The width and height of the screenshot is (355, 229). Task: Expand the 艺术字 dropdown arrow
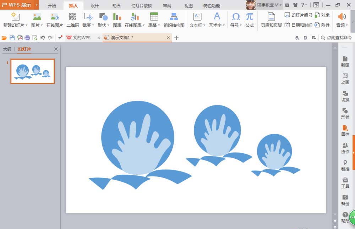pos(224,25)
